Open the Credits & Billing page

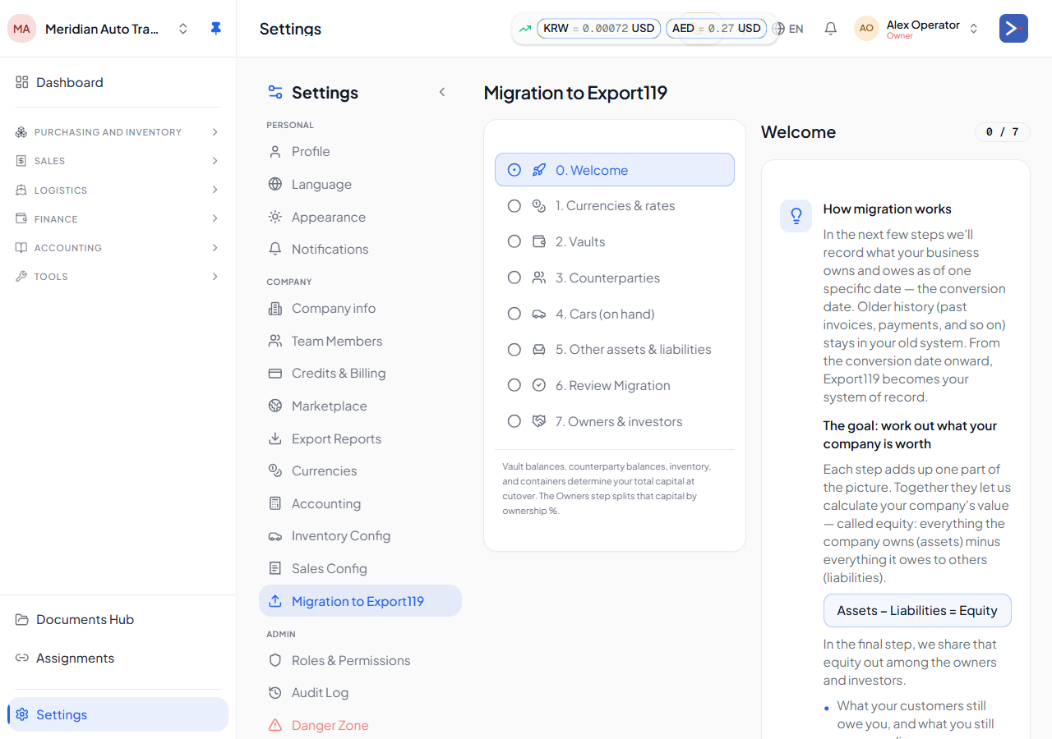coord(360,374)
